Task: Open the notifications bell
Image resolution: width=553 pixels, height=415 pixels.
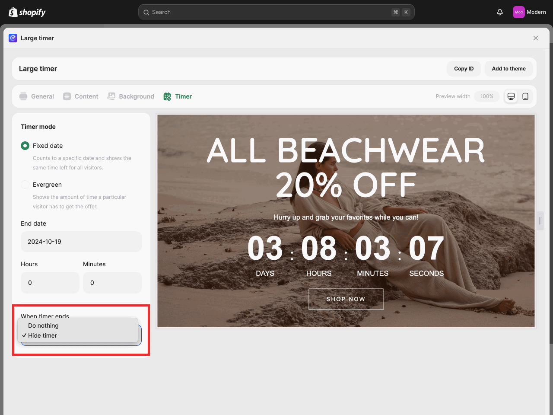Action: point(500,12)
